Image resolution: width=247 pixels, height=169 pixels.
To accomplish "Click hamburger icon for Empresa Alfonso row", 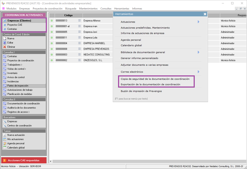I will 80,21.
